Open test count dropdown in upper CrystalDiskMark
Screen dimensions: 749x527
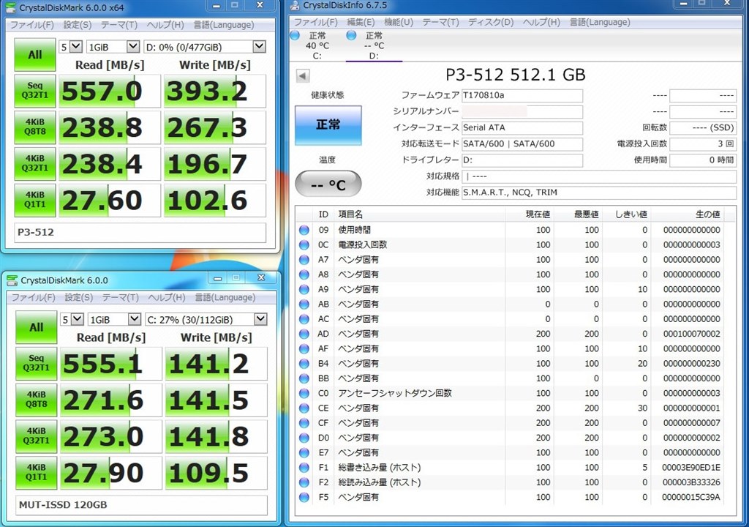click(x=76, y=46)
